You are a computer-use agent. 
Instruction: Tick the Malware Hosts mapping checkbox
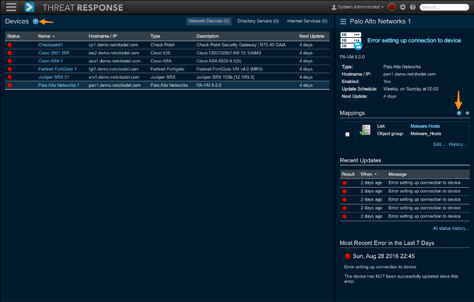click(347, 134)
